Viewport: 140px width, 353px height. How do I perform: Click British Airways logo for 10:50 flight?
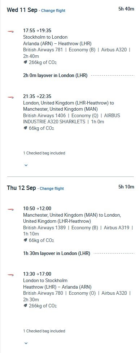pos(10,209)
